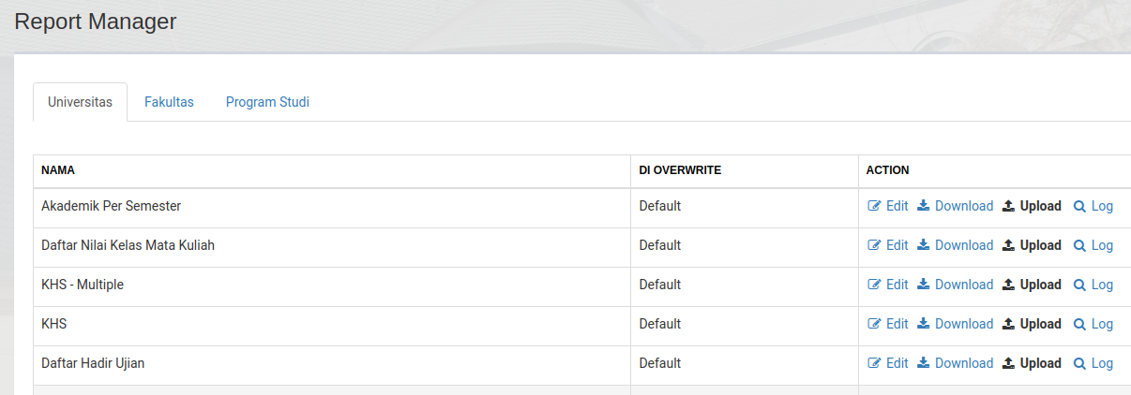Click the Log magnifier icon for KHS
The image size is (1131, 395).
click(x=1079, y=324)
